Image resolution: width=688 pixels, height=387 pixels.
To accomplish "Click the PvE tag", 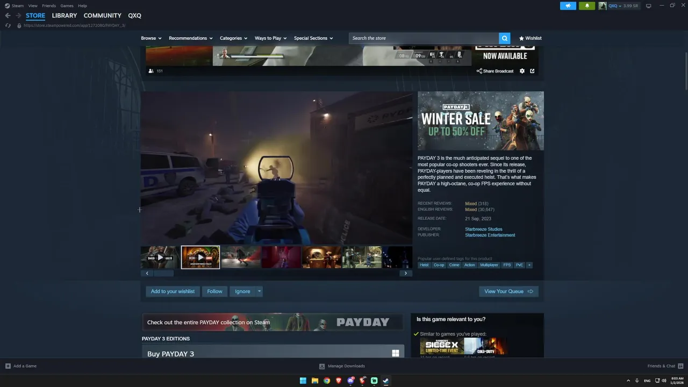I will (519, 265).
